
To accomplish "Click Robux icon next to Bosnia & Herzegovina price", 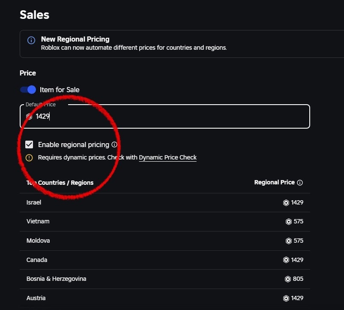I will tap(288, 279).
